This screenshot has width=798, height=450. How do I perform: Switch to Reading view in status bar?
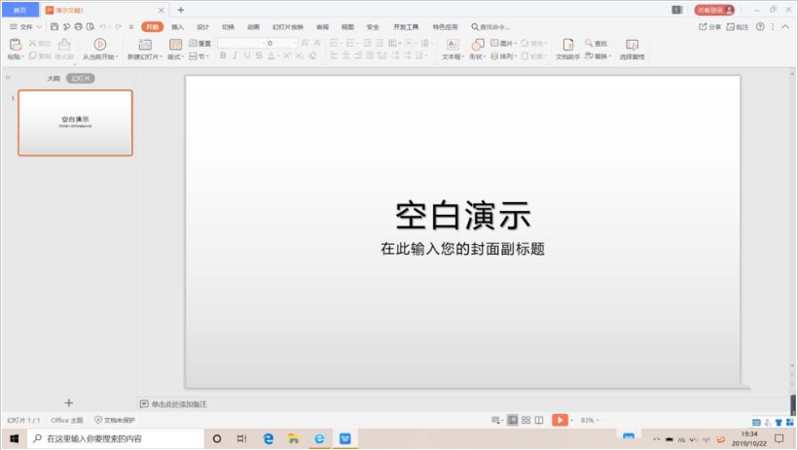pyautogui.click(x=539, y=420)
